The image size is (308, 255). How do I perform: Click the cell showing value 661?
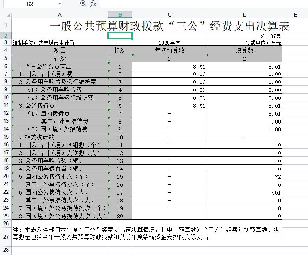[x=244, y=193]
